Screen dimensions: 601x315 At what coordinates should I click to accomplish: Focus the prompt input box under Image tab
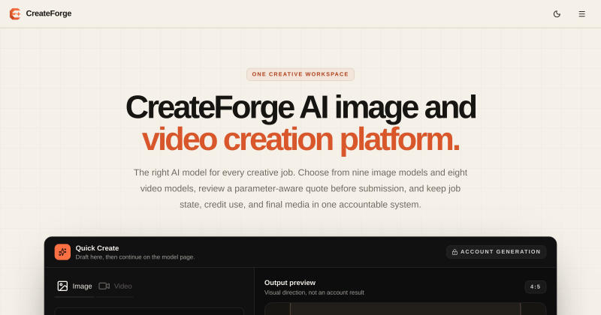tap(149, 311)
